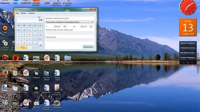Click the equals key
200x112 pixels.
(x=41, y=45)
